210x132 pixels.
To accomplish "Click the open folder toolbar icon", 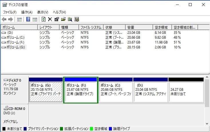I will point(63,19).
